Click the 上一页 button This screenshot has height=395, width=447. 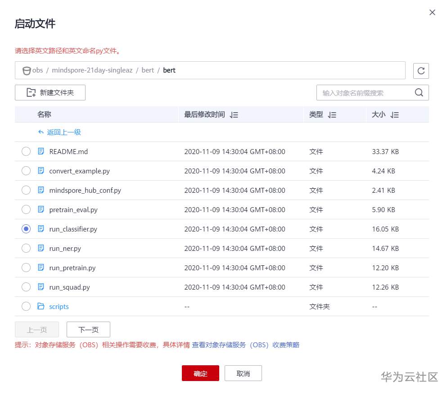pos(37,330)
